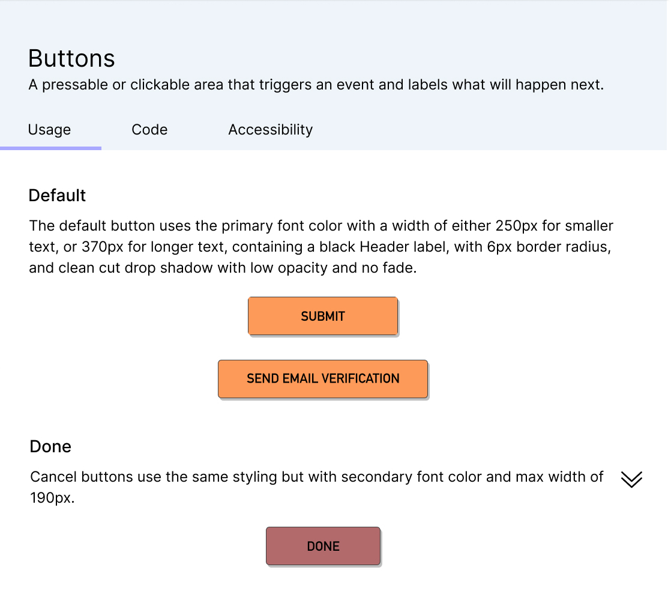Switch to the Code tab

point(149,130)
